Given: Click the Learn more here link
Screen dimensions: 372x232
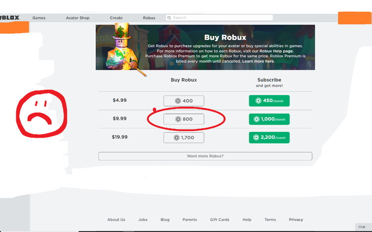Looking at the screenshot, I should 258,61.
